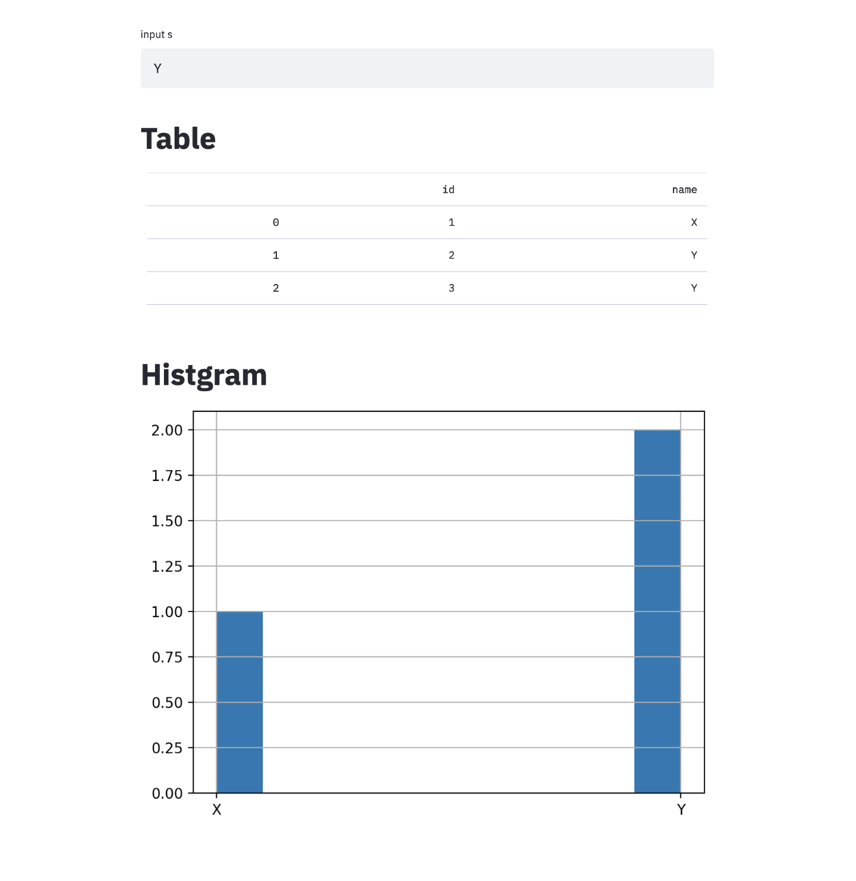This screenshot has height=881, width=856.
Task: Click the 'input s' label
Action: coord(157,35)
